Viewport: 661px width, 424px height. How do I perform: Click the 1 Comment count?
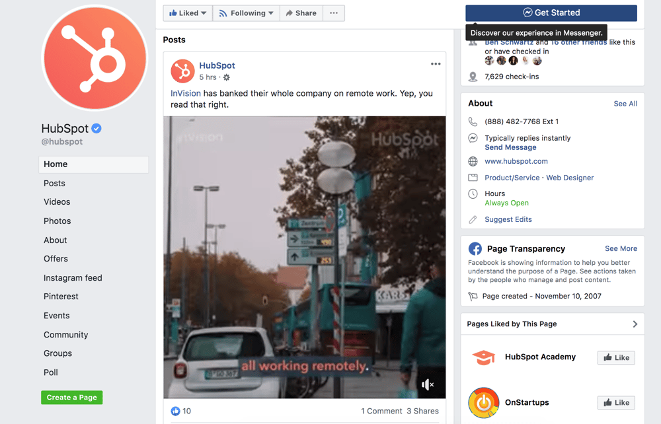pos(381,411)
